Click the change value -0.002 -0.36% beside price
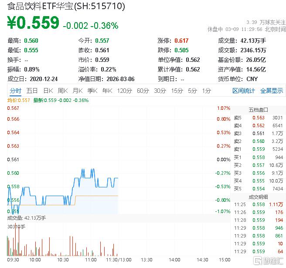Image resolution: width=286 pixels, height=268 pixels. pos(91,26)
